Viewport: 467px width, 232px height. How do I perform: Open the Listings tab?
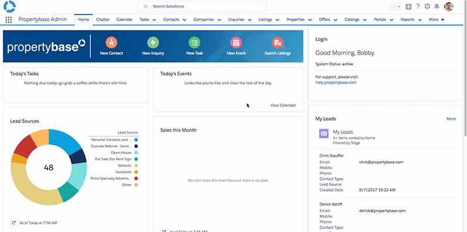coord(265,20)
